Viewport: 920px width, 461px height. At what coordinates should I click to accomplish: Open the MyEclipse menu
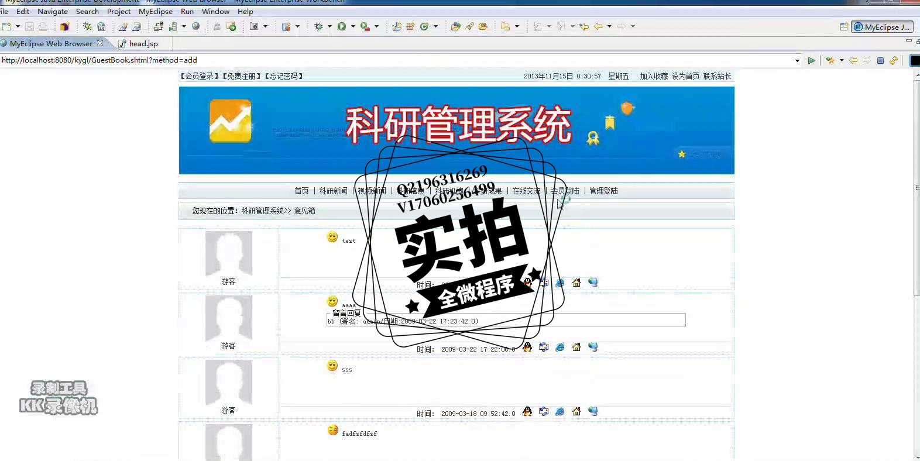(x=156, y=11)
